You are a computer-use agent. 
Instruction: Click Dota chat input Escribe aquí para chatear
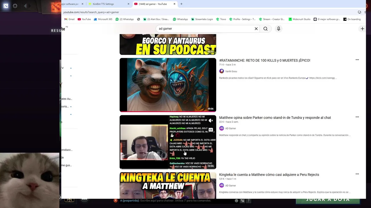pos(176,200)
